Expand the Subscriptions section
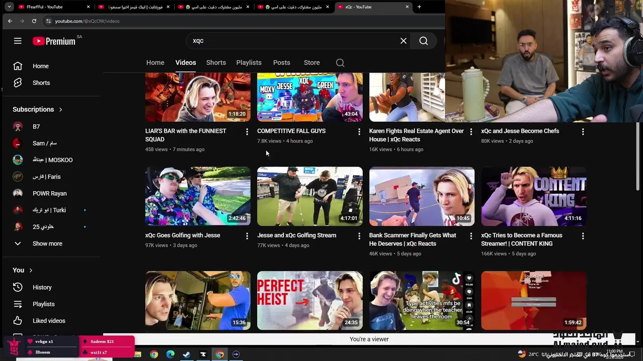The height and width of the screenshot is (361, 643). pyautogui.click(x=38, y=109)
